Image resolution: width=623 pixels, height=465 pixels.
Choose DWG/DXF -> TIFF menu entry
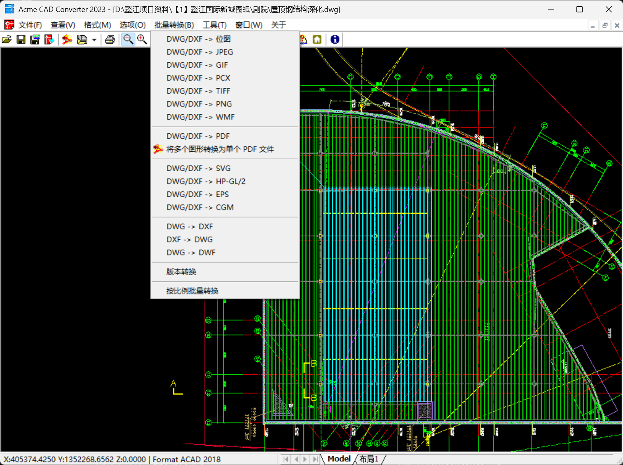[225, 91]
